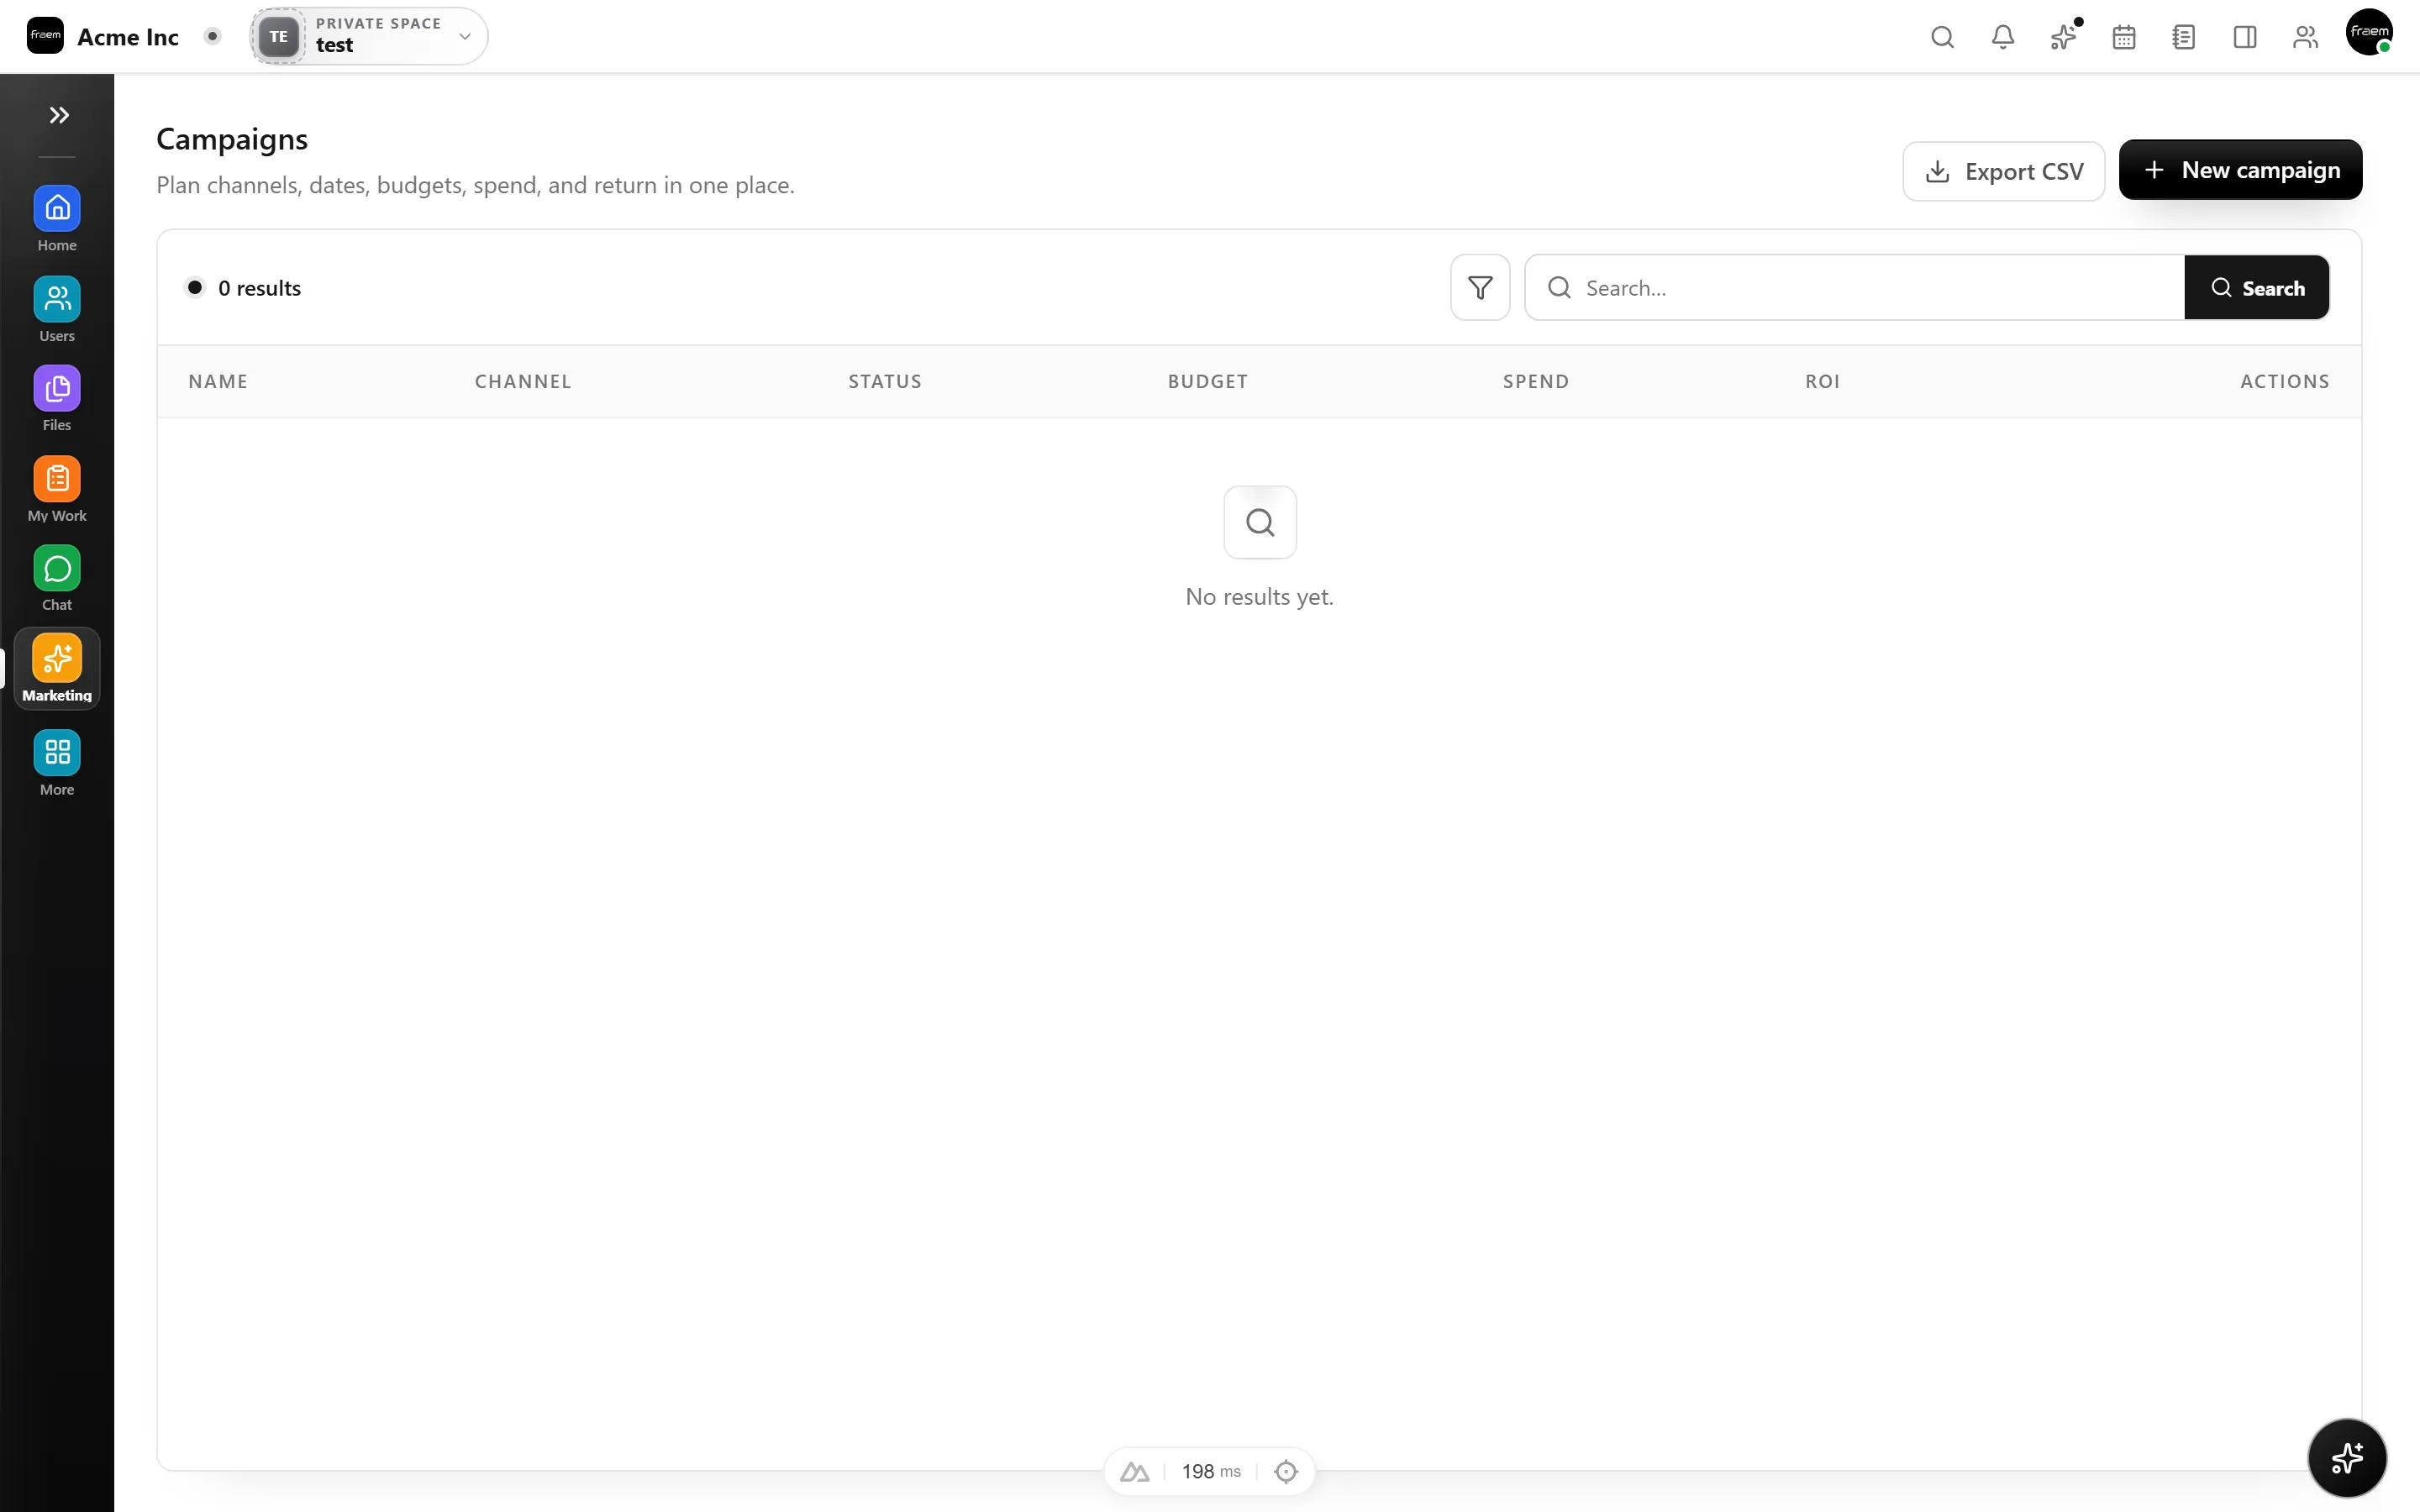Focus the Search... input field
Viewport: 2420px width, 1512px height.
tap(1855, 288)
